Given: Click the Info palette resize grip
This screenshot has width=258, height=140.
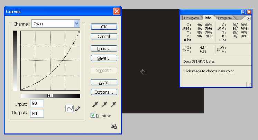Looking at the screenshot, I should click(249, 85).
